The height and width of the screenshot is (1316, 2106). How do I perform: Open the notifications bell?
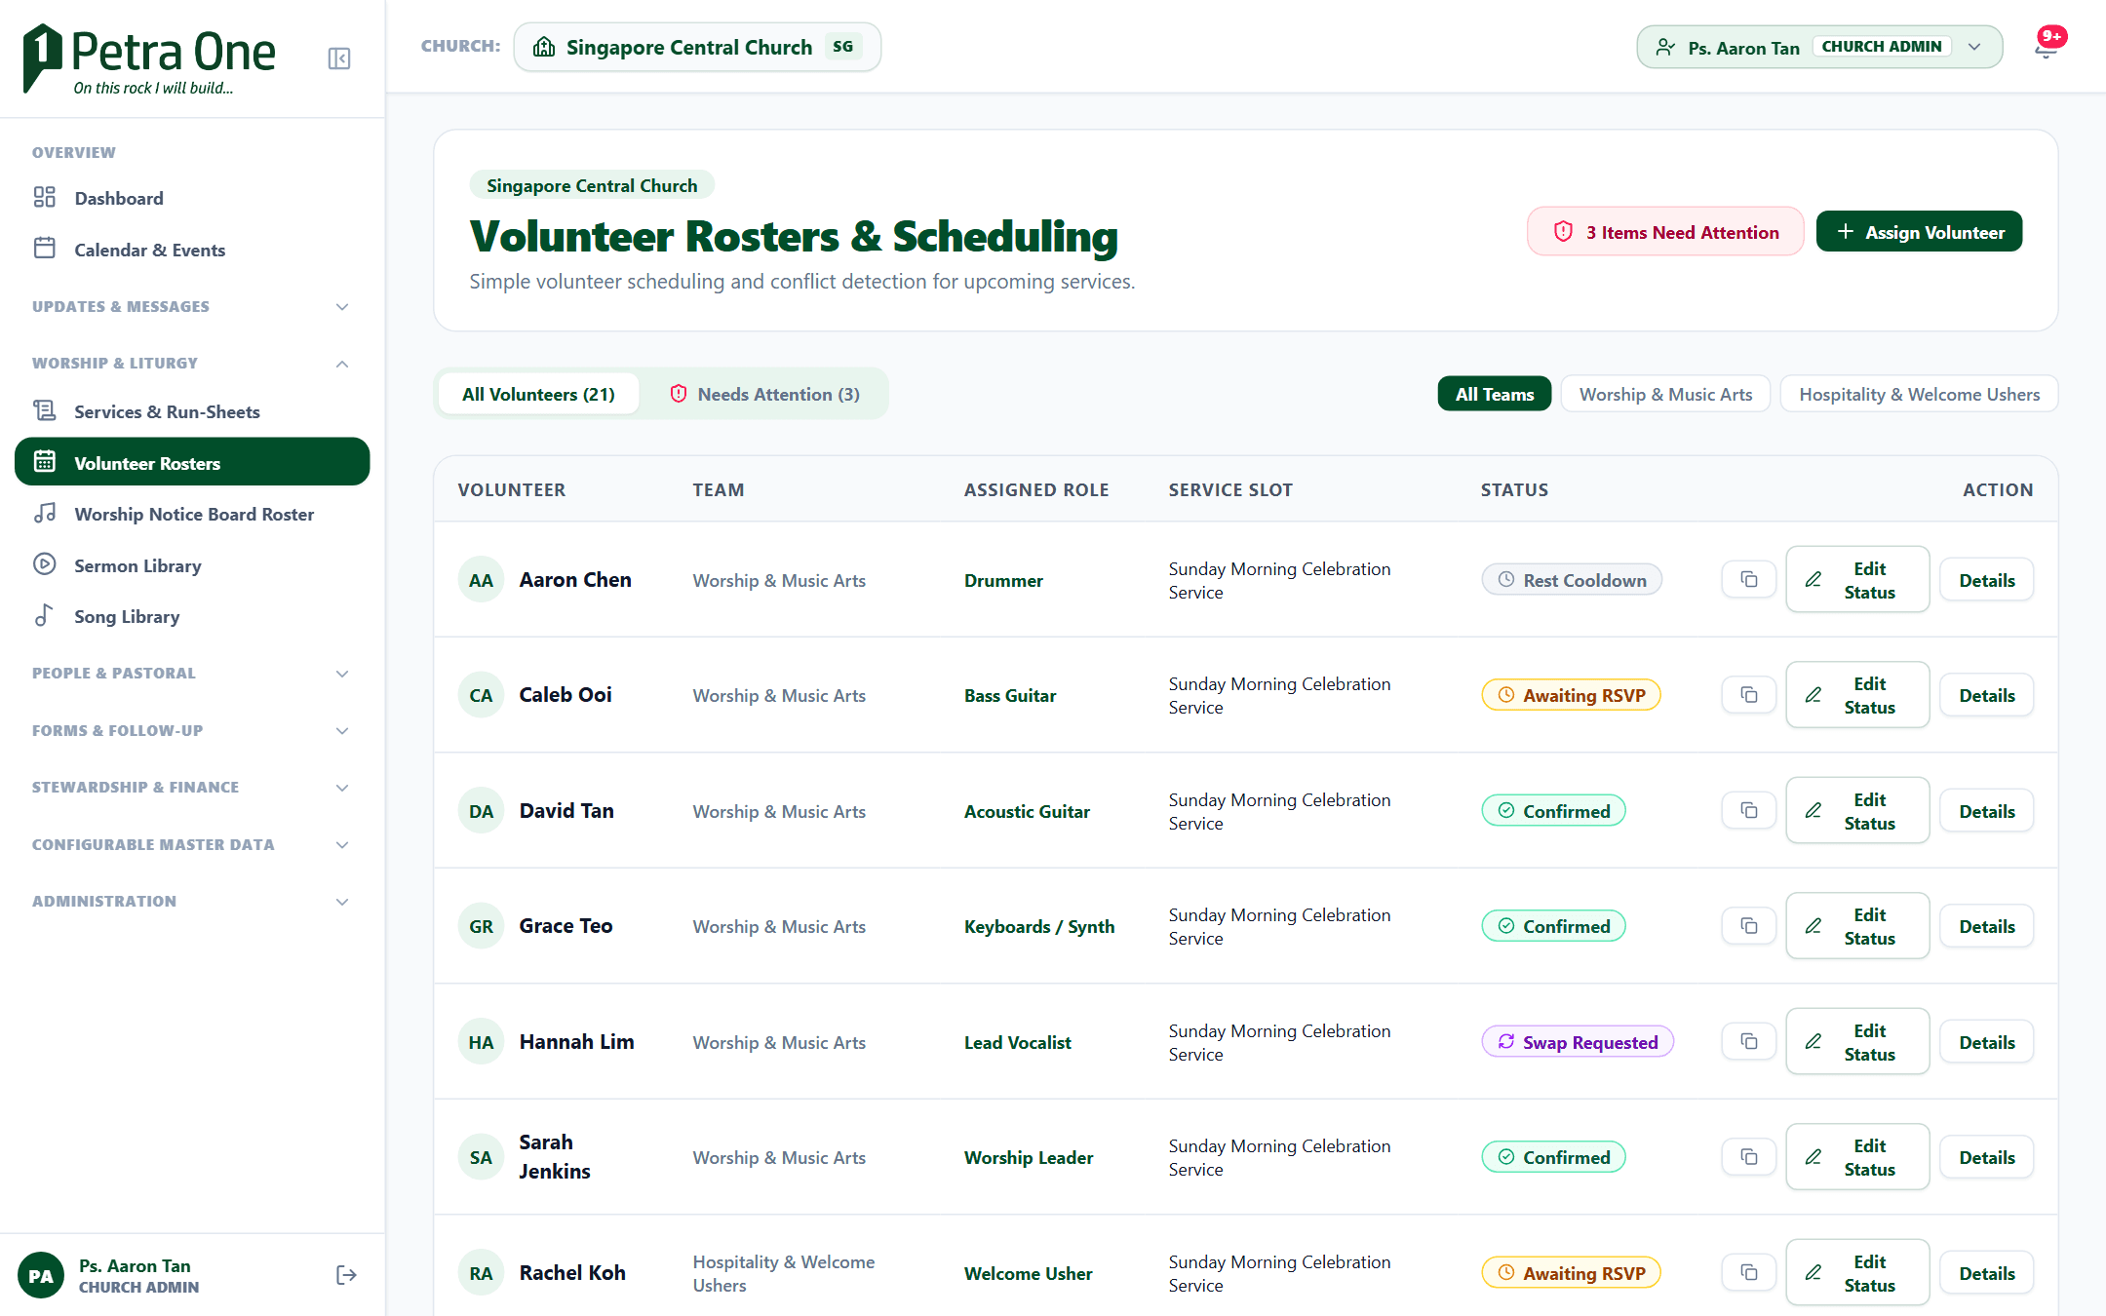pos(2046,47)
